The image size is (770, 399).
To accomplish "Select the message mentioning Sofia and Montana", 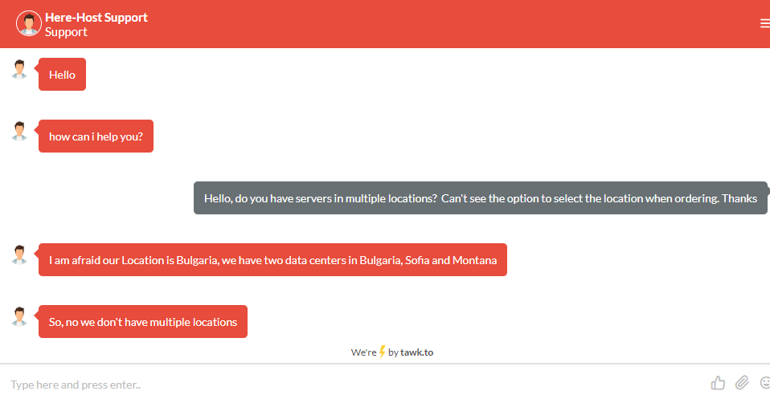I will 273,259.
